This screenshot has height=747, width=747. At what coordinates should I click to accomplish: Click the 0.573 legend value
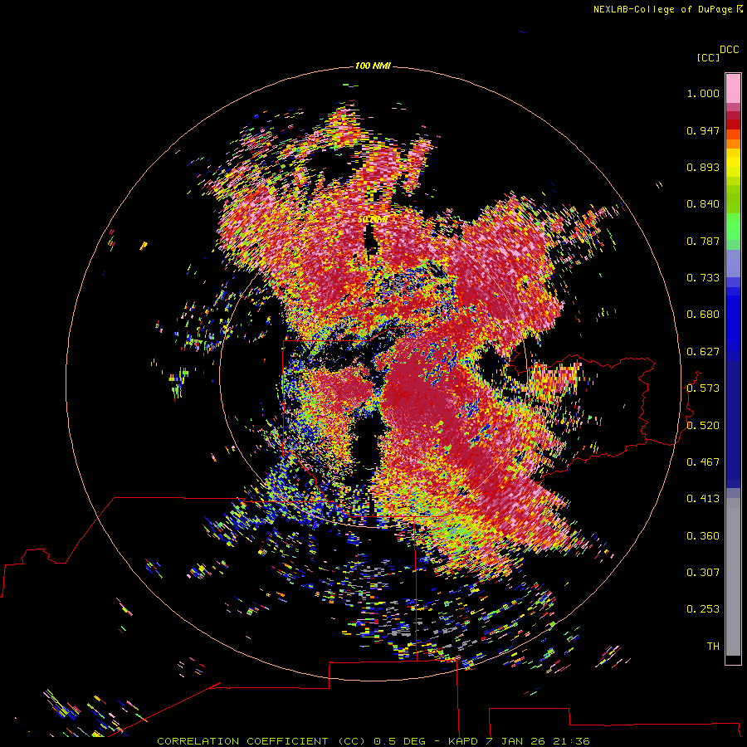pyautogui.click(x=703, y=388)
